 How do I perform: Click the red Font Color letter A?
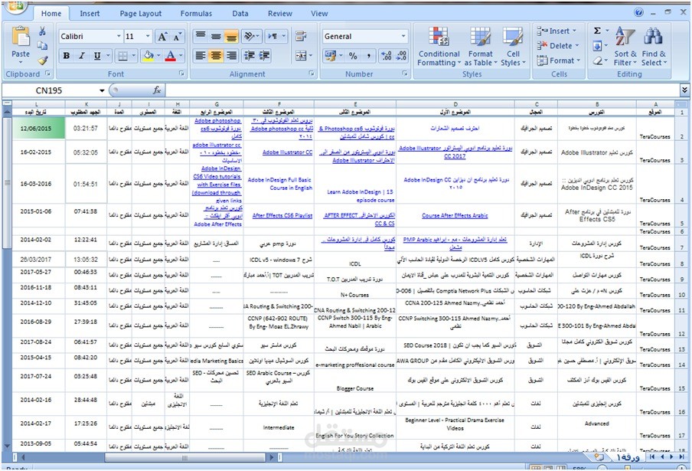[171, 56]
